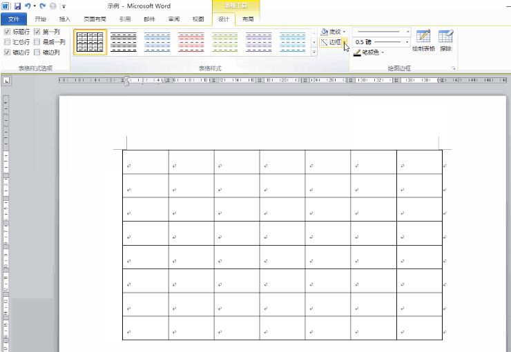Apply the gray banded Light Shading table style
Screen dimensions: 511x352
tap(124, 42)
